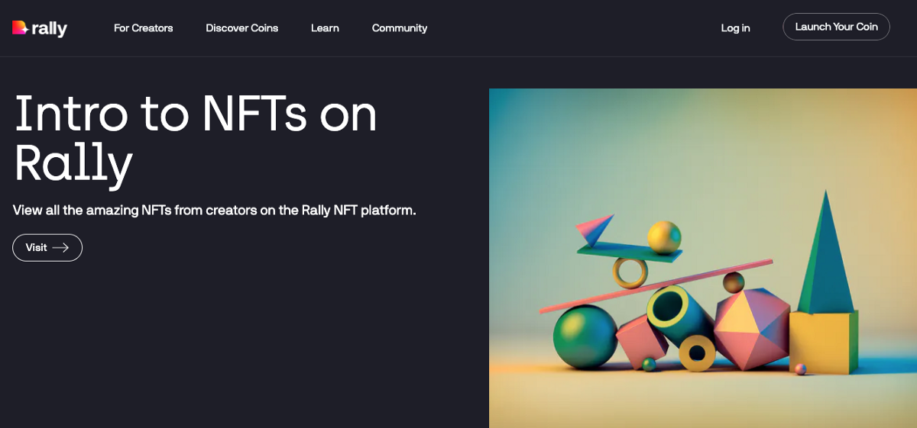The height and width of the screenshot is (428, 917).
Task: Click the 'View all the amazing NFTs' description text
Action: [215, 210]
